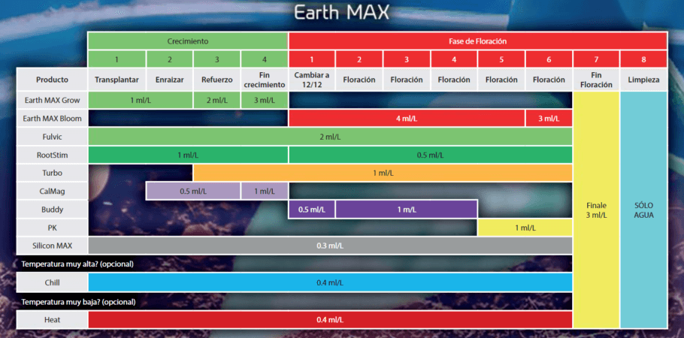Select the green "Crecimiento" phase header
This screenshot has width=684, height=338.
[188, 41]
